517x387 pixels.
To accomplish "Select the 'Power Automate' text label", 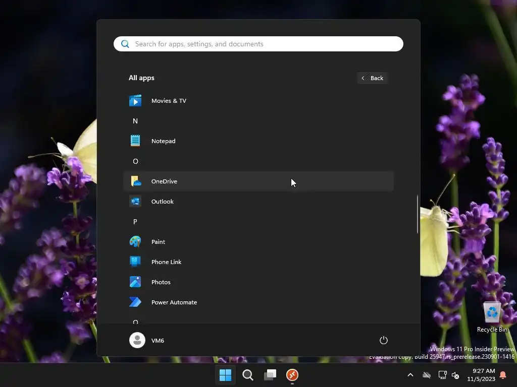I will pyautogui.click(x=174, y=302).
